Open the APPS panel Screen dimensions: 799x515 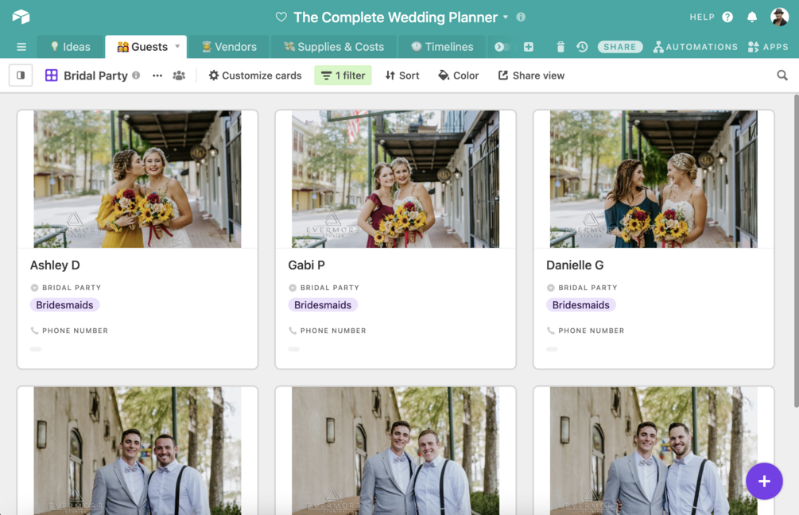pyautogui.click(x=768, y=47)
